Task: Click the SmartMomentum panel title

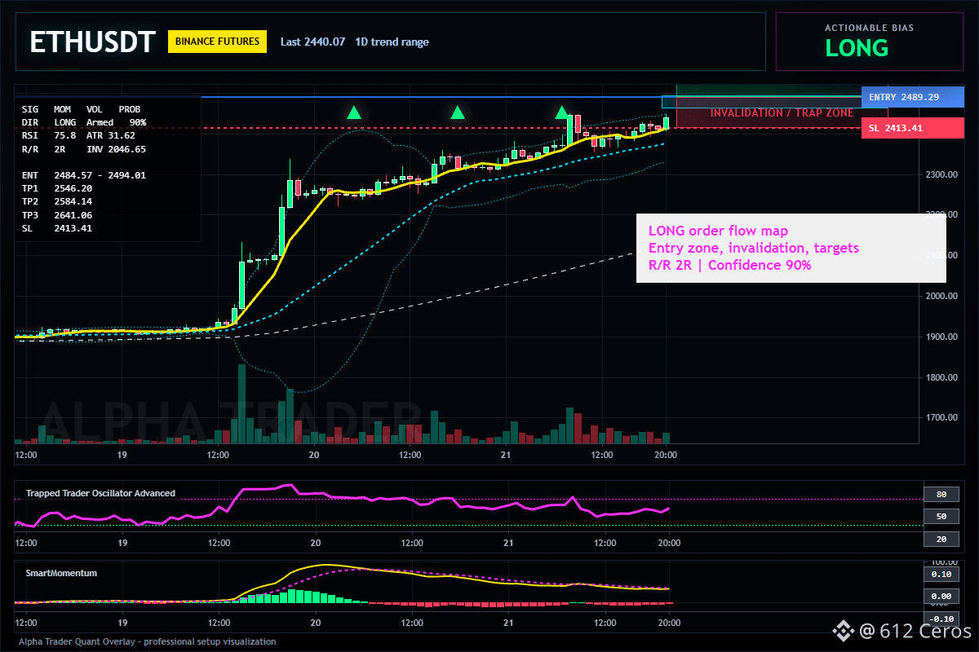Action: [61, 573]
